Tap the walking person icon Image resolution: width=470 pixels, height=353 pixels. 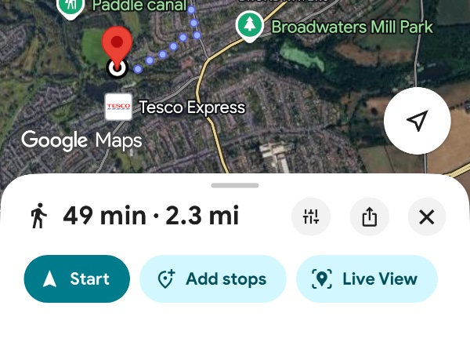click(x=38, y=216)
